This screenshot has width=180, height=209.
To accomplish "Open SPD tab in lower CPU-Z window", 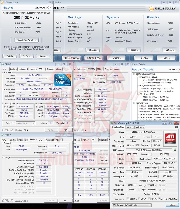I will [x=40, y=140].
